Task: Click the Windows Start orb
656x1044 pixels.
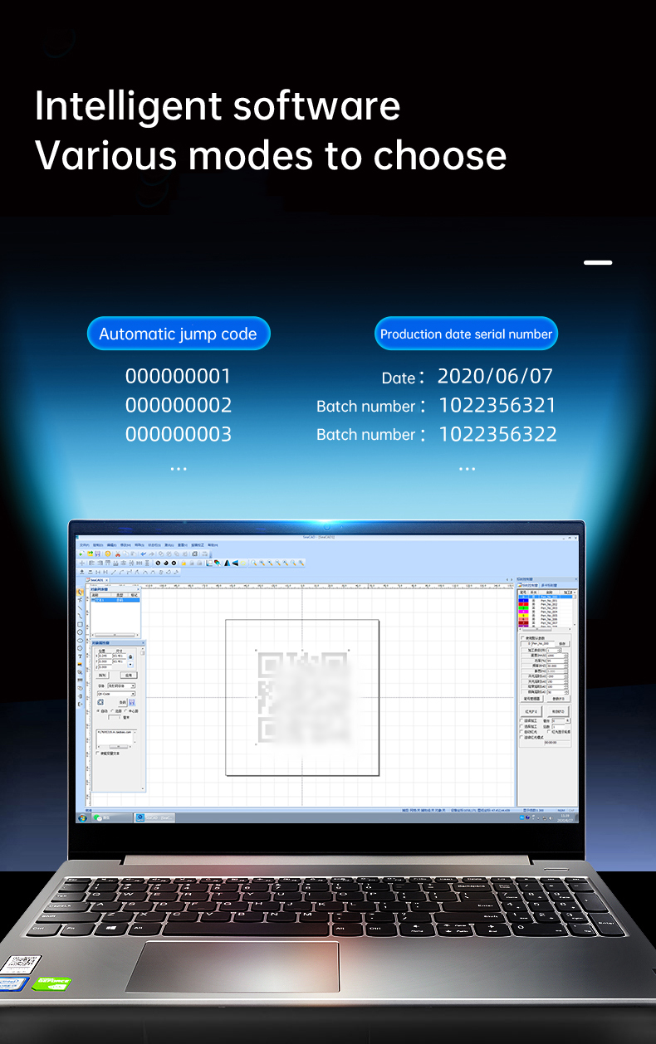Action: (82, 818)
